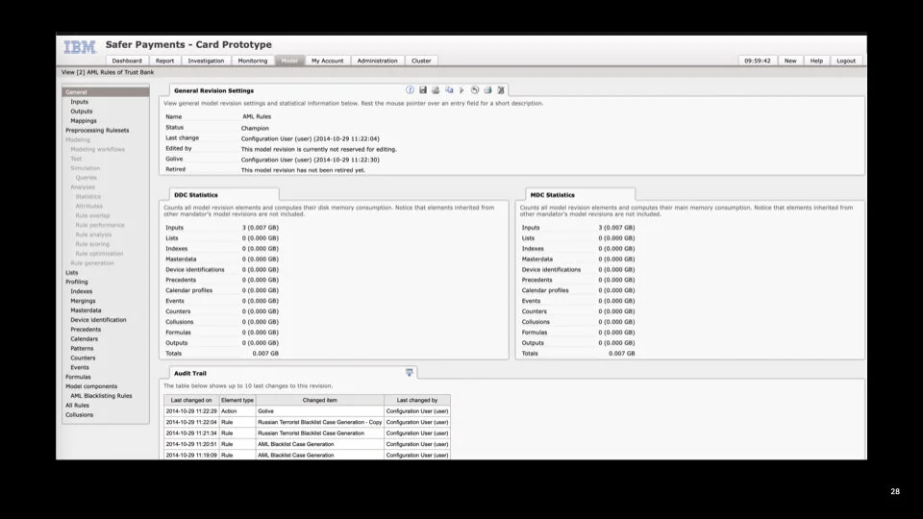Image resolution: width=923 pixels, height=519 pixels.
Task: Open Mergings in the sidebar
Action: (x=83, y=301)
